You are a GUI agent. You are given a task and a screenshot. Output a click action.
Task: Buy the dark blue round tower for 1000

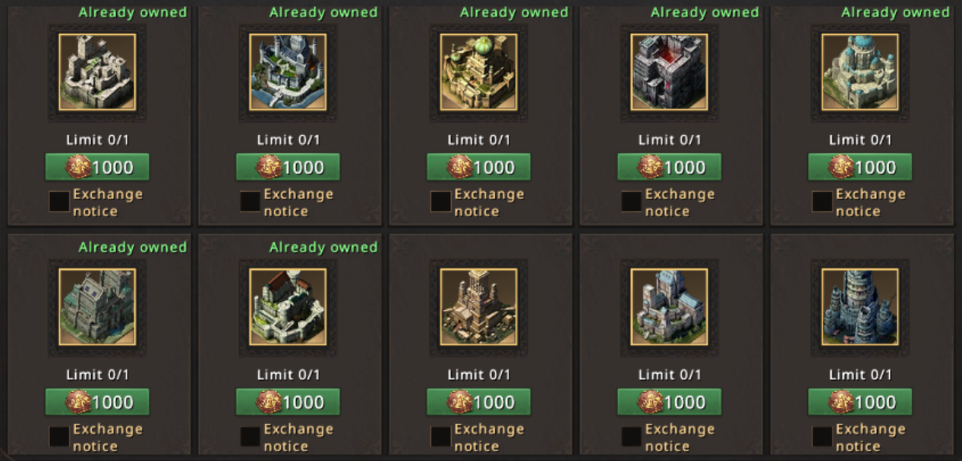point(859,402)
